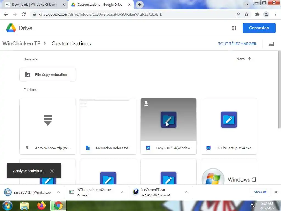The image size is (281, 211).
Task: Click the share page icon in address bar
Action: point(238,14)
